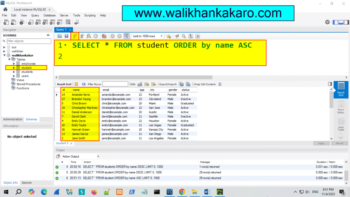Open a new SQL query tab icon

pyautogui.click(x=6, y=22)
